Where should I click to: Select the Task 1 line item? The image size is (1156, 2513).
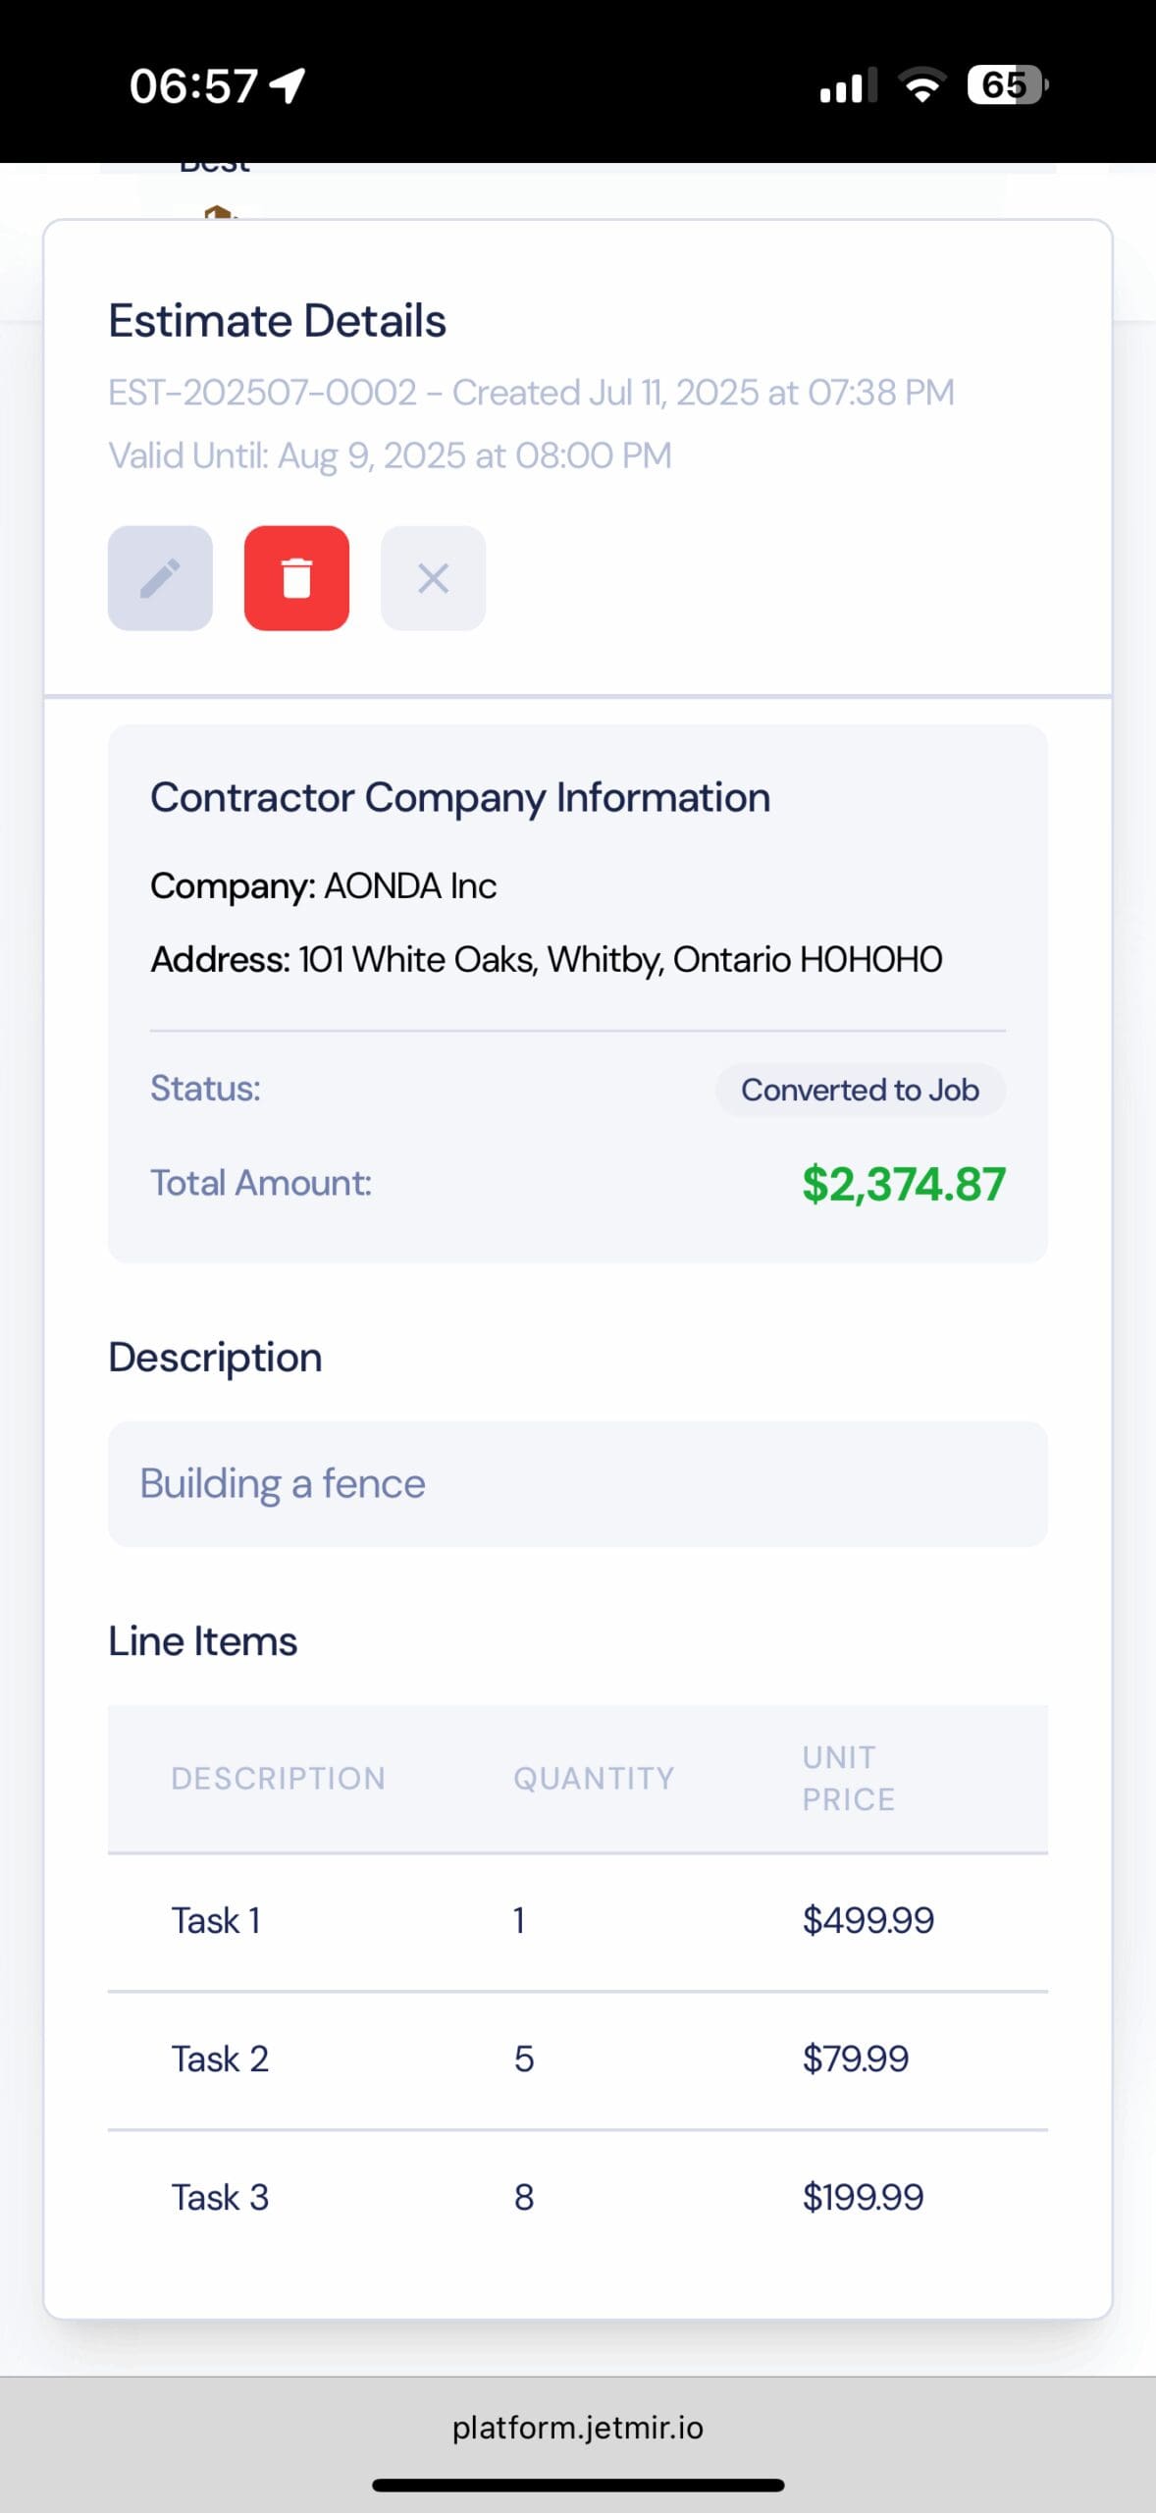click(x=216, y=1920)
